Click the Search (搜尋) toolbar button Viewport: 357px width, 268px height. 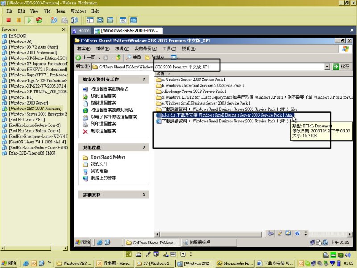coord(133,58)
